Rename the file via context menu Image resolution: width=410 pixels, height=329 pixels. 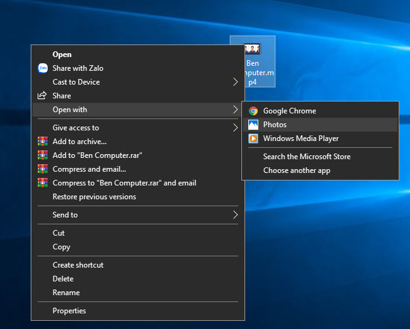pyautogui.click(x=138, y=293)
